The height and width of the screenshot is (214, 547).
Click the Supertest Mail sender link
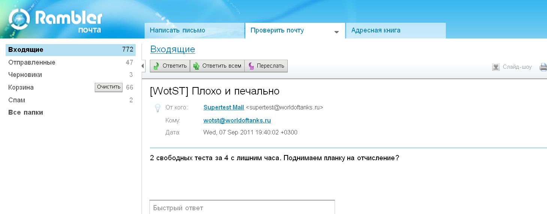224,108
